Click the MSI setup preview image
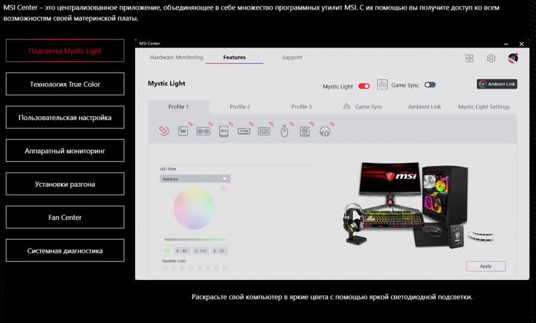 tap(419, 205)
